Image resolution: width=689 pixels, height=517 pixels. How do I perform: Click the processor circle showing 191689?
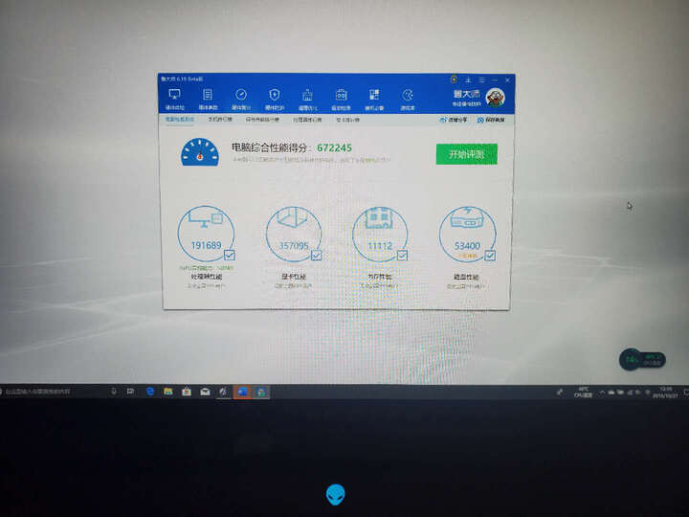(206, 234)
